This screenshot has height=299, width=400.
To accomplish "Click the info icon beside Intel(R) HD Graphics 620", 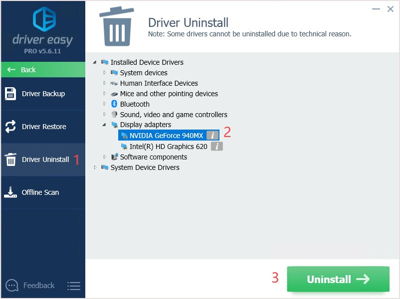I will click(x=216, y=146).
